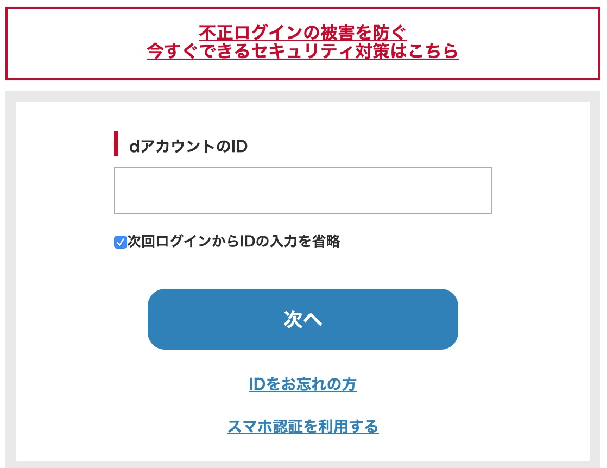Open the IDをお忘れの方 link
The height and width of the screenshot is (468, 607).
click(x=302, y=384)
